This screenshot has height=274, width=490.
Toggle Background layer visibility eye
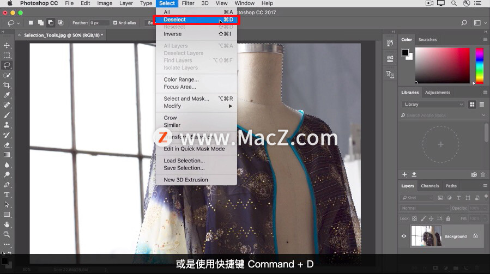[404, 236]
